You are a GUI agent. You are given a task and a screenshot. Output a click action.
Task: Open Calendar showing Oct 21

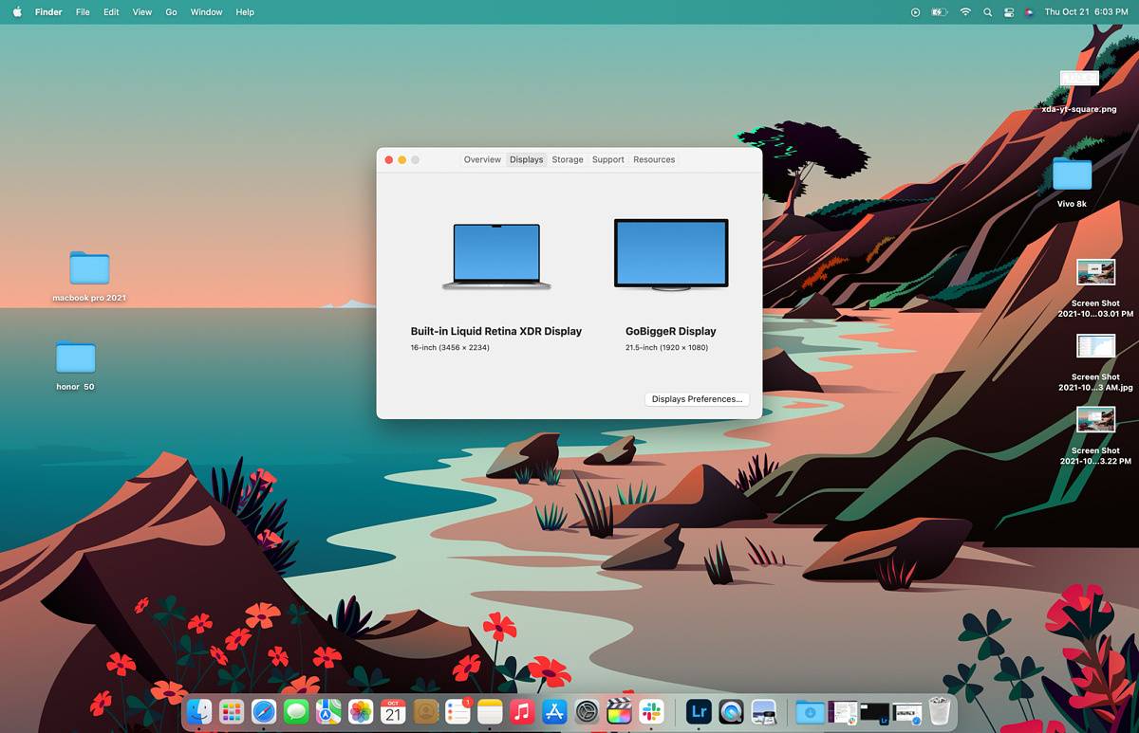pyautogui.click(x=393, y=711)
